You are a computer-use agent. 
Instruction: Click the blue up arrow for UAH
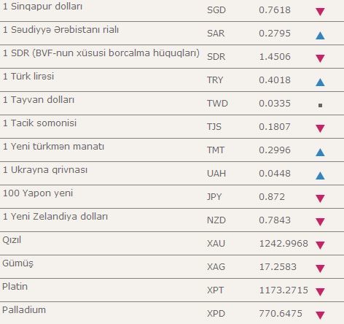point(320,176)
